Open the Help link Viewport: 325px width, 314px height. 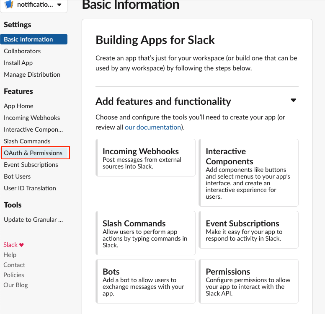pos(10,255)
